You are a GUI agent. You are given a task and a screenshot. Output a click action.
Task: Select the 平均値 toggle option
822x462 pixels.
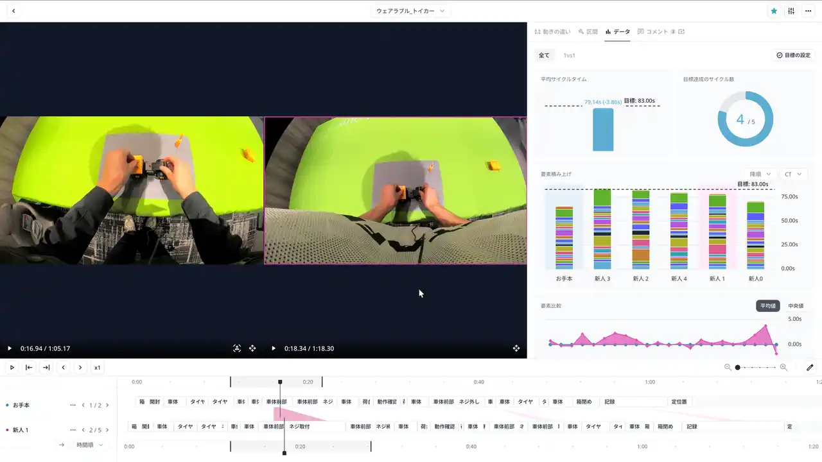(769, 306)
